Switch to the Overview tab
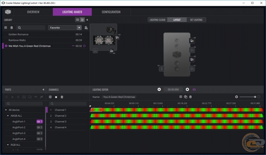 [x=33, y=12]
